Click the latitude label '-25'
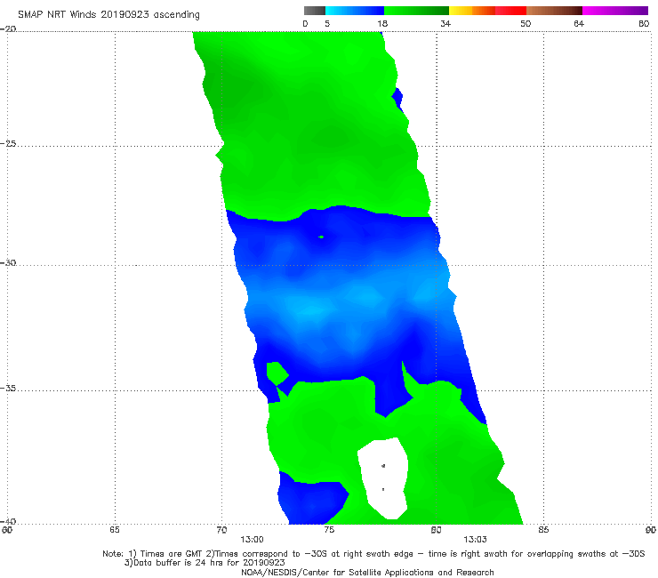 tap(8, 143)
